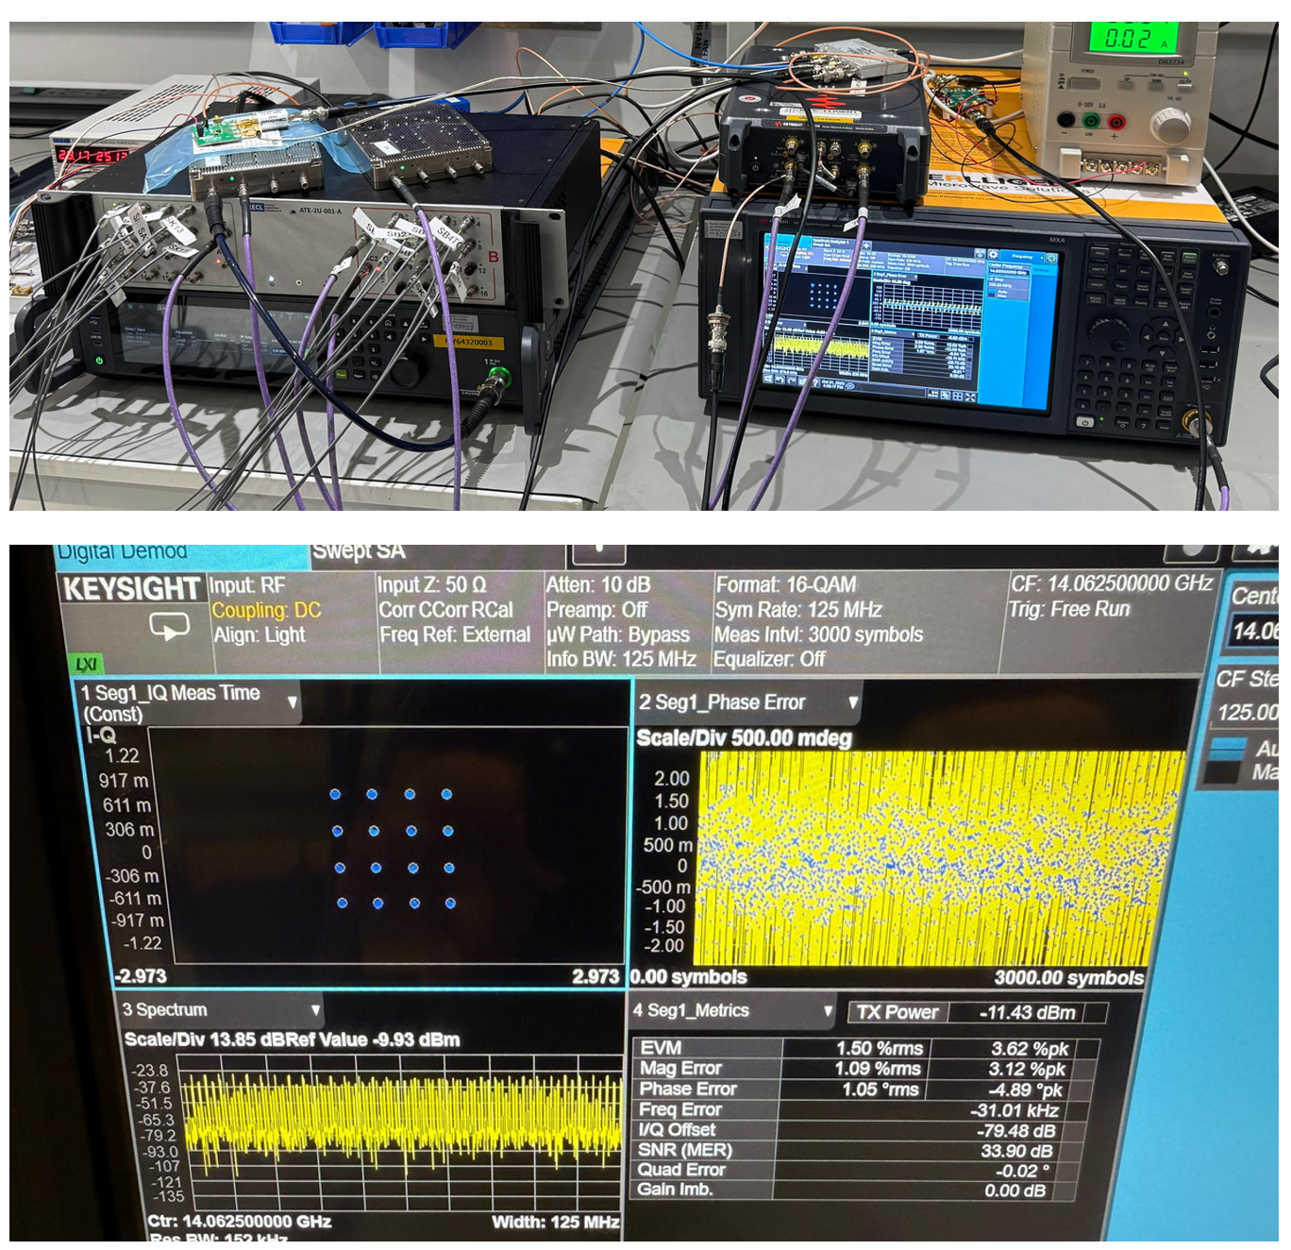The width and height of the screenshot is (1291, 1250).
Task: Click the plus icon to add a screen tab
Action: 597,551
